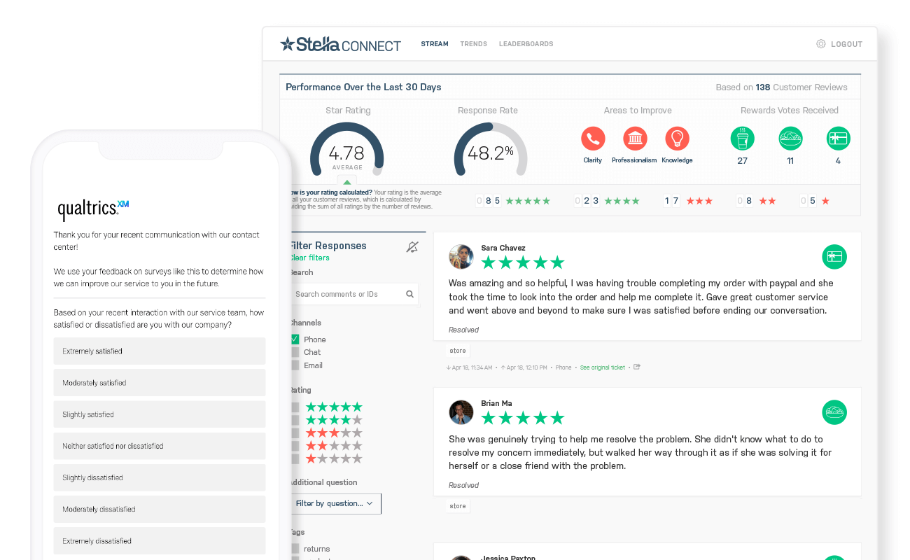This screenshot has height=560, width=910.
Task: Click the store tag under Brian Ma's review
Action: (x=458, y=506)
